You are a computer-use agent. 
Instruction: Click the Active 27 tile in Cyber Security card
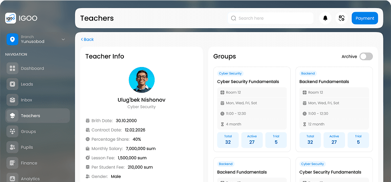tap(252, 140)
